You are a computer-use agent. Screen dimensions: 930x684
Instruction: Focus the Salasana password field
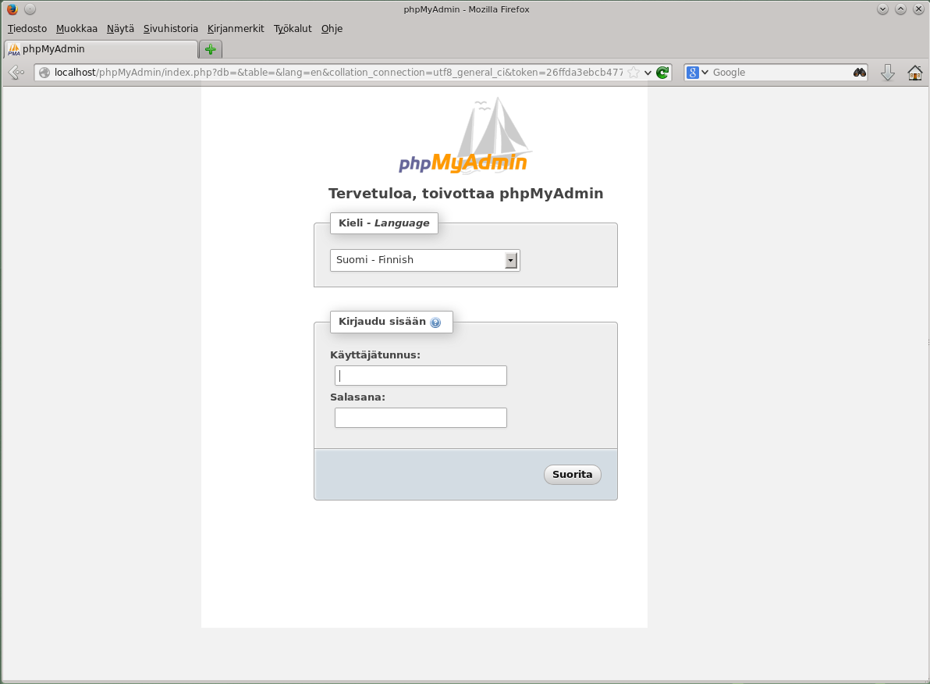pos(421,418)
